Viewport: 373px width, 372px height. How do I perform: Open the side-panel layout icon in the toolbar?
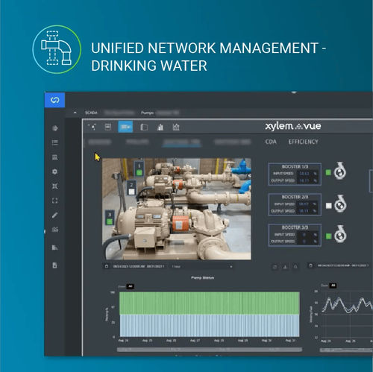pos(144,127)
